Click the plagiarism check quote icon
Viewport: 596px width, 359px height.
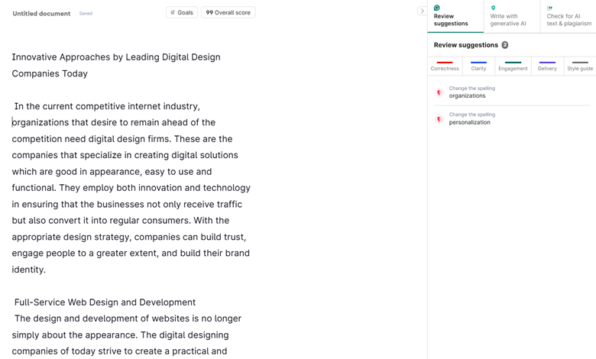click(x=549, y=8)
